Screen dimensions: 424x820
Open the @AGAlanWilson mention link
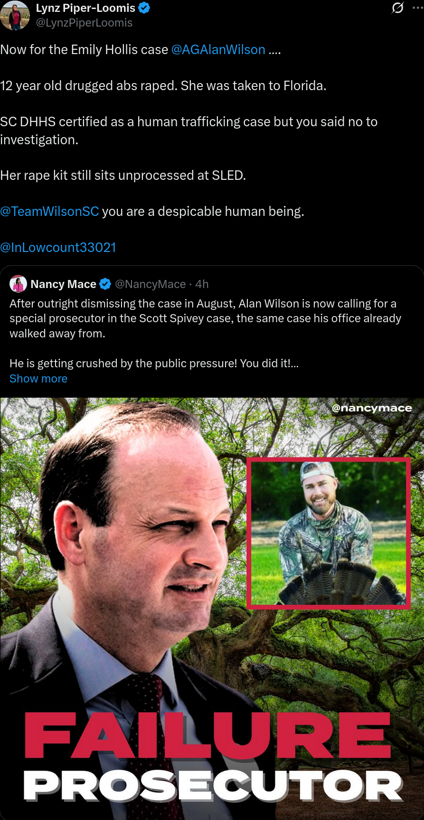click(x=218, y=50)
